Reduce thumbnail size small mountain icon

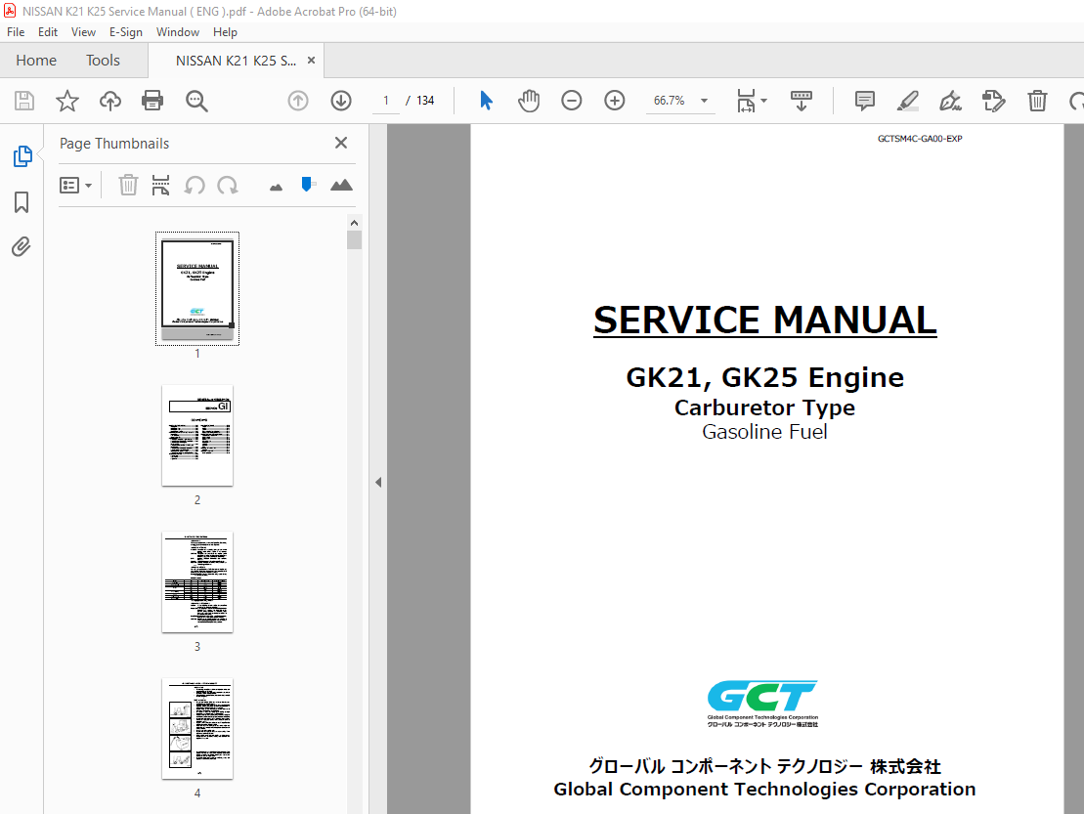[276, 187]
